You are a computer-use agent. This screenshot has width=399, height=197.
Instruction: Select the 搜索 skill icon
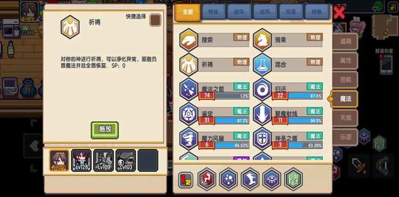(x=188, y=40)
